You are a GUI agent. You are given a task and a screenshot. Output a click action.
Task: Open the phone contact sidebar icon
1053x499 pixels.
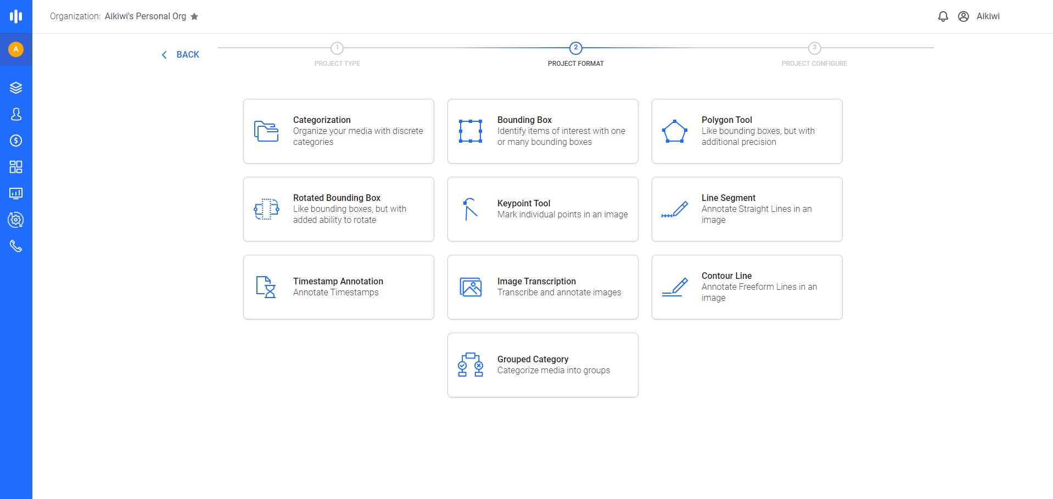click(x=16, y=246)
